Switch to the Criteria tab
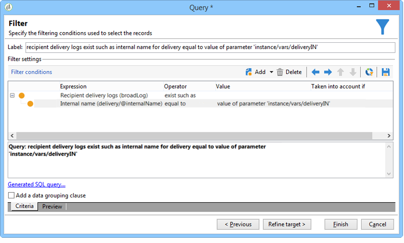The height and width of the screenshot is (243, 404). (24, 206)
